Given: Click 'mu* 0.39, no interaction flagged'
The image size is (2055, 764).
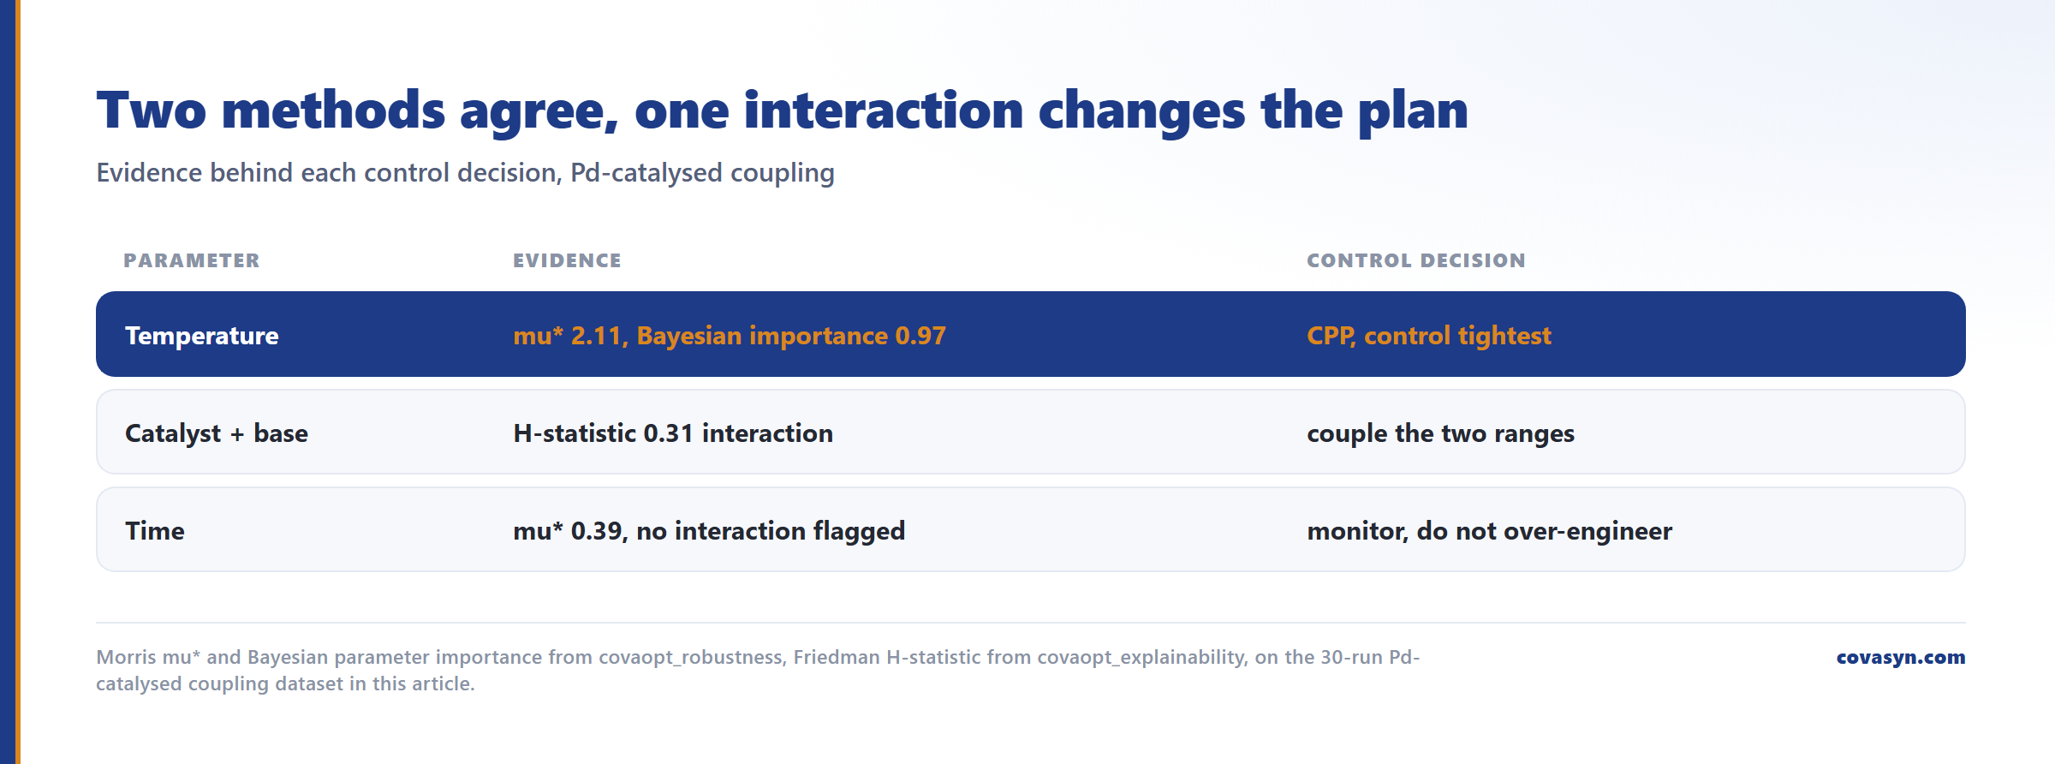Looking at the screenshot, I should click(709, 531).
